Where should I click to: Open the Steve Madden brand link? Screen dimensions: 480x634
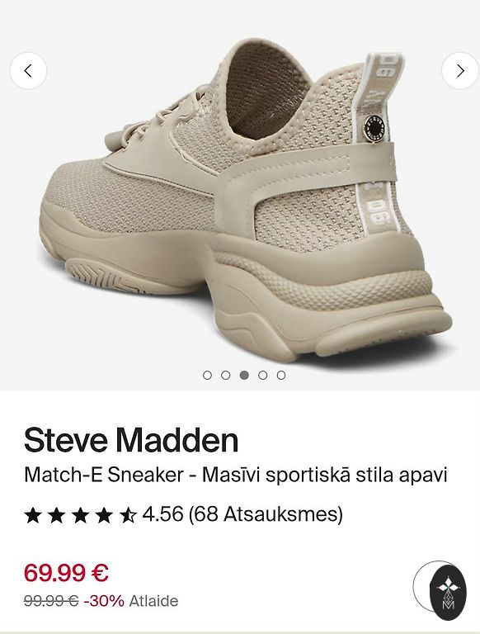coord(131,440)
